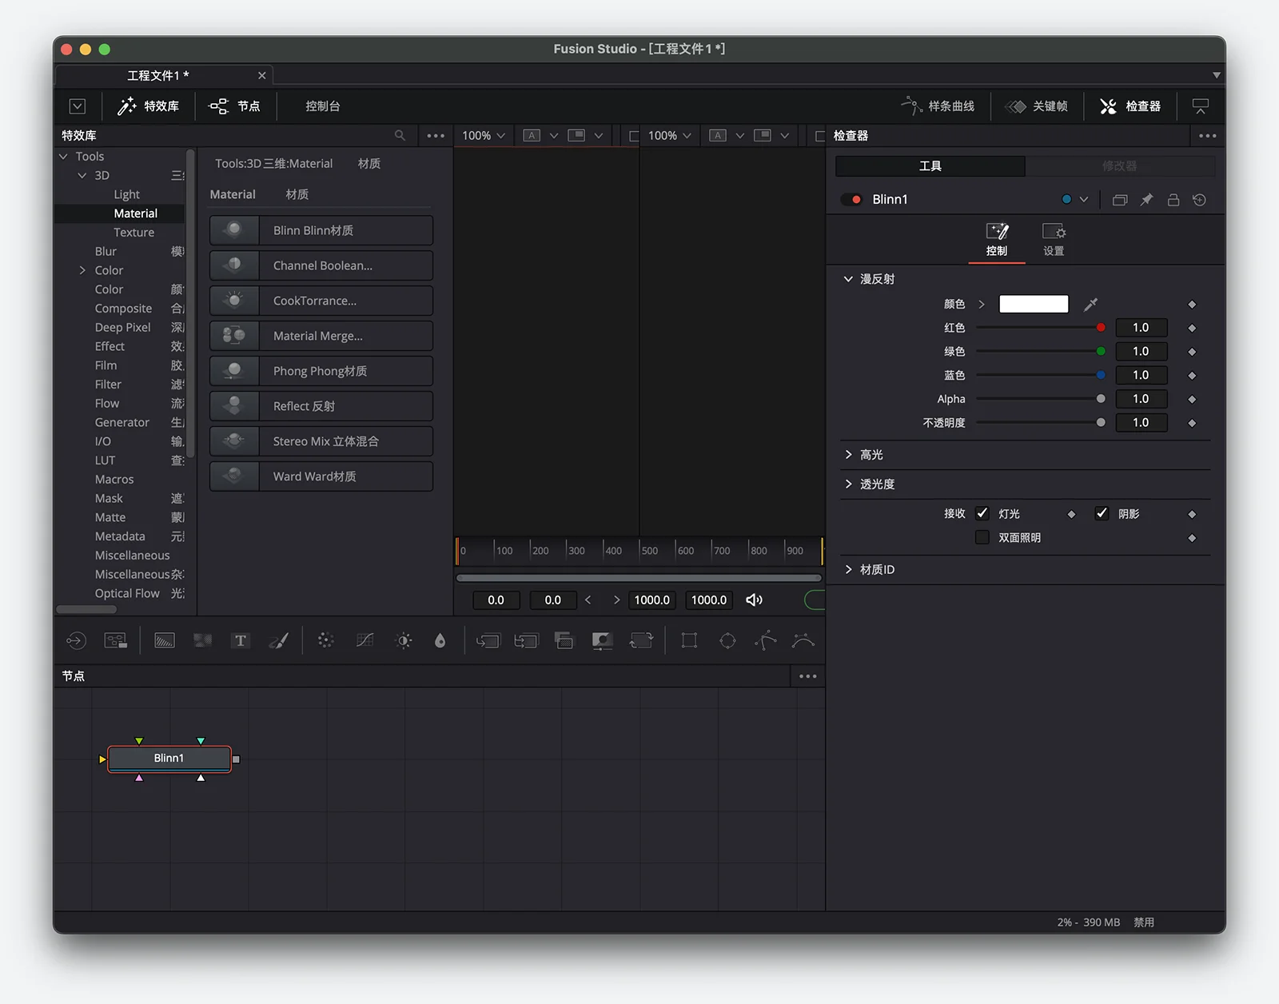The image size is (1279, 1004).
Task: Add the Brightness Contrast sun icon tool
Action: [404, 641]
